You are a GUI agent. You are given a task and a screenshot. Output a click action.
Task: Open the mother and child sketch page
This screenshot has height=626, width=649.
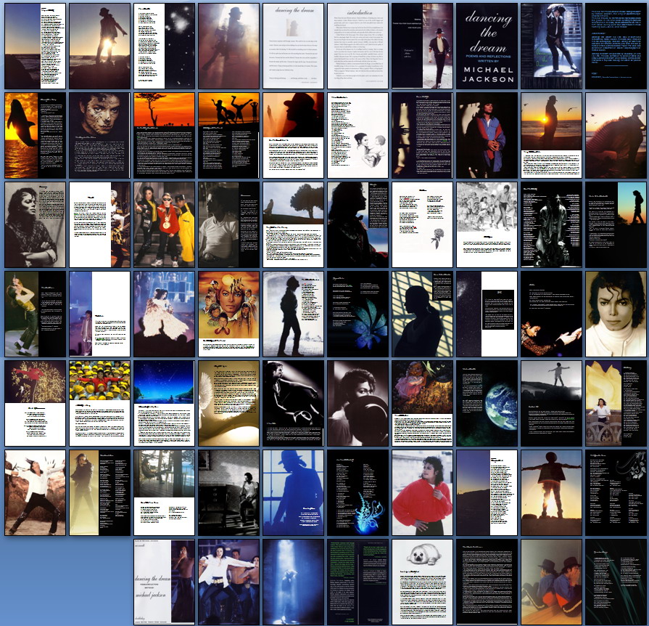[x=357, y=135]
